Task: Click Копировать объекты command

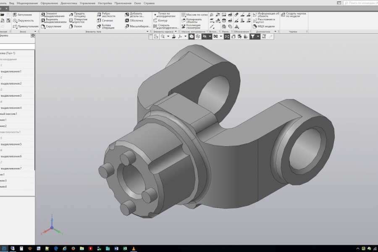Action: [x=192, y=21]
